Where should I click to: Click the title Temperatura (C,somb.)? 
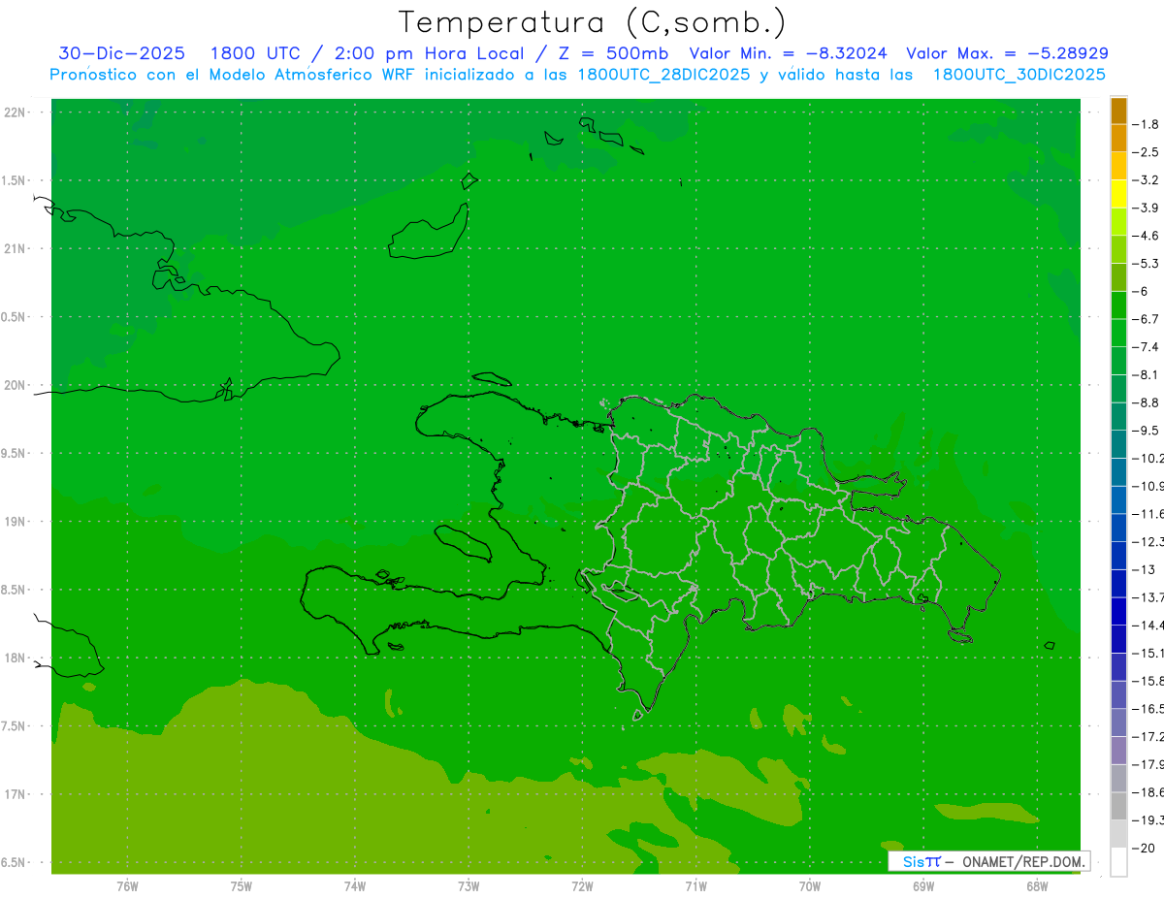click(593, 21)
